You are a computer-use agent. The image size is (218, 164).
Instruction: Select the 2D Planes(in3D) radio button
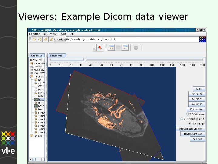(182, 119)
